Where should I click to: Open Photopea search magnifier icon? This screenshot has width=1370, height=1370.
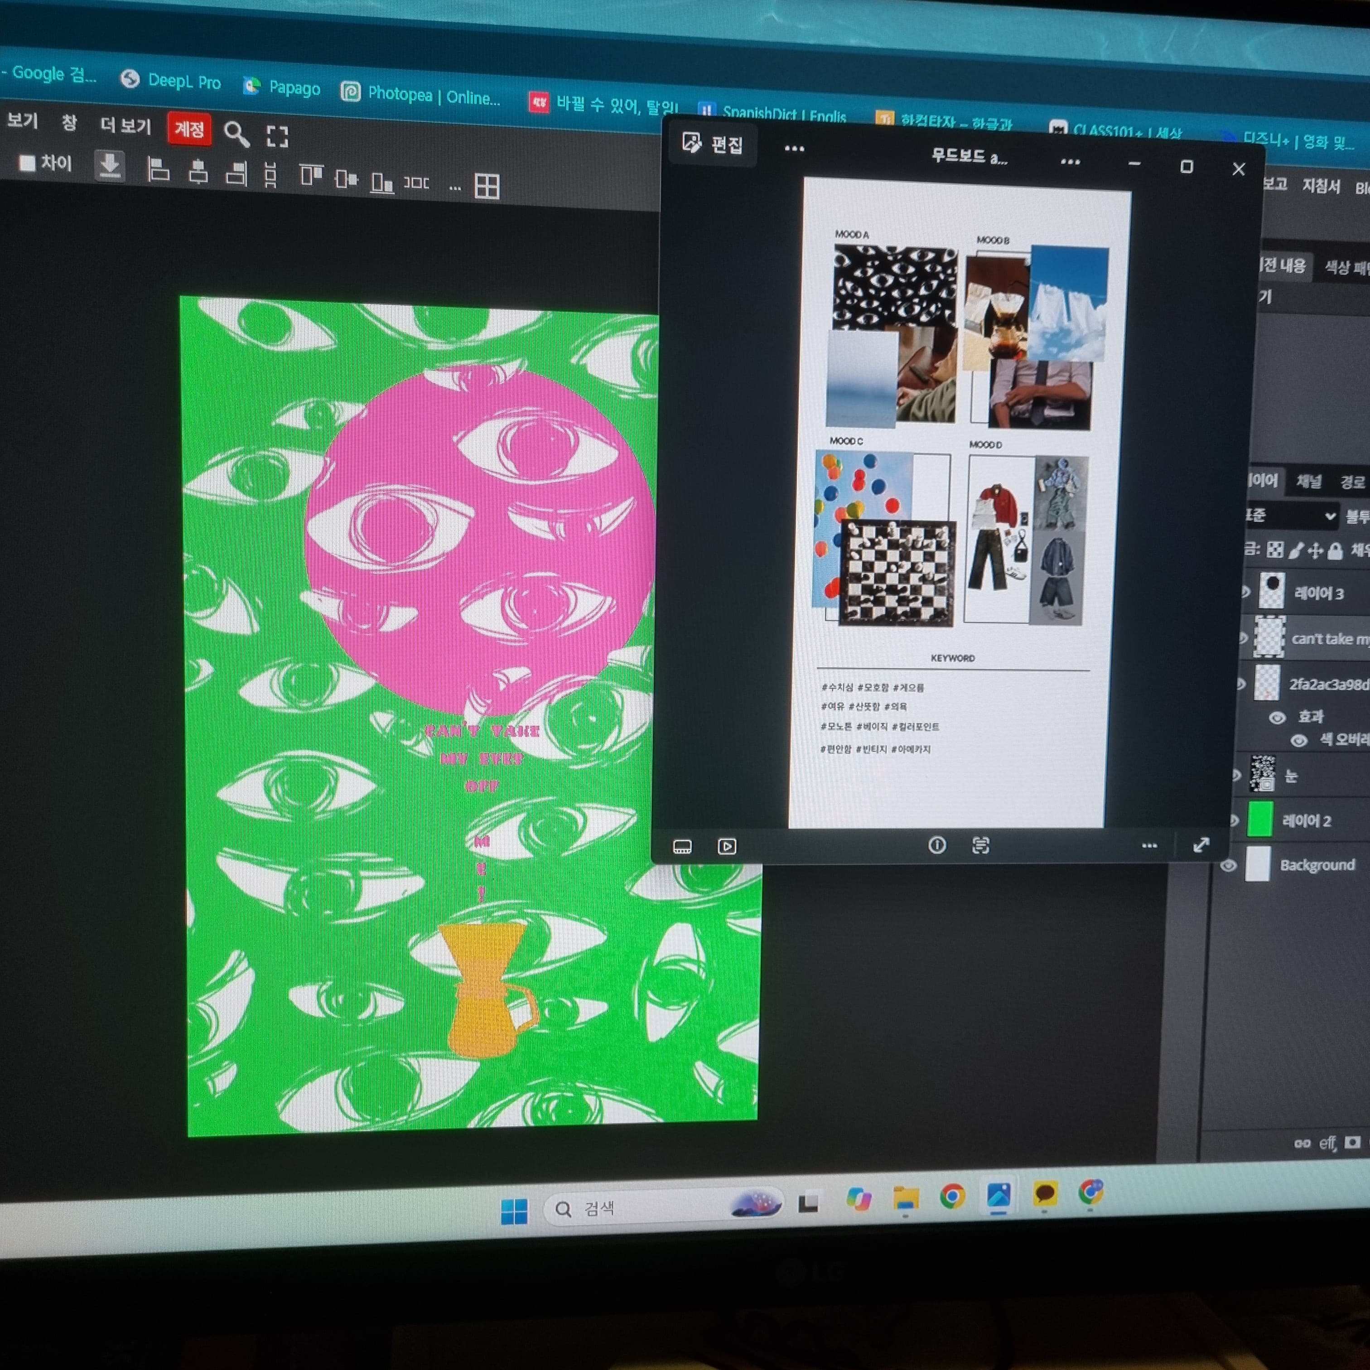[236, 134]
